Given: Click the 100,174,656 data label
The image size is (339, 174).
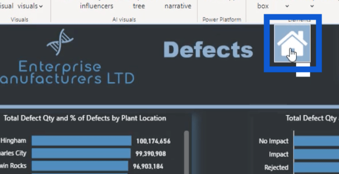Looking at the screenshot, I should coord(153,141).
